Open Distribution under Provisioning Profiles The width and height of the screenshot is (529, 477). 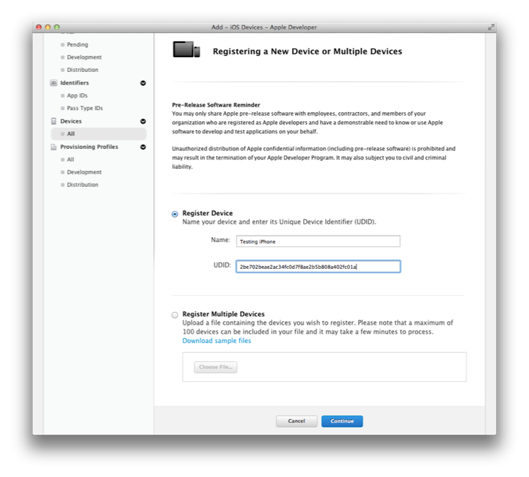83,185
